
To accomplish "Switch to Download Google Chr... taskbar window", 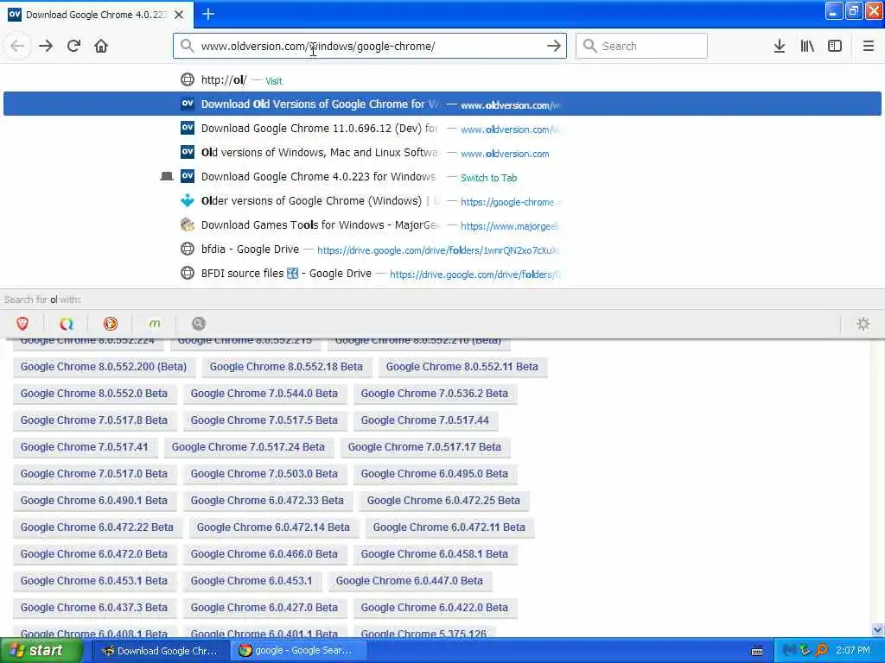I will [x=160, y=651].
